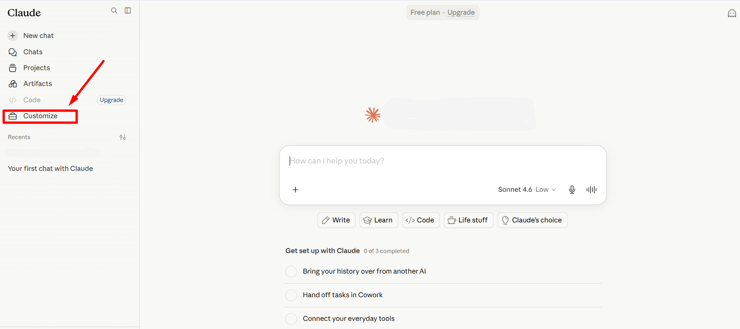Screen dimensions: 740x329
Task: Click the Claude wordmark in the sidebar
Action: pyautogui.click(x=24, y=13)
